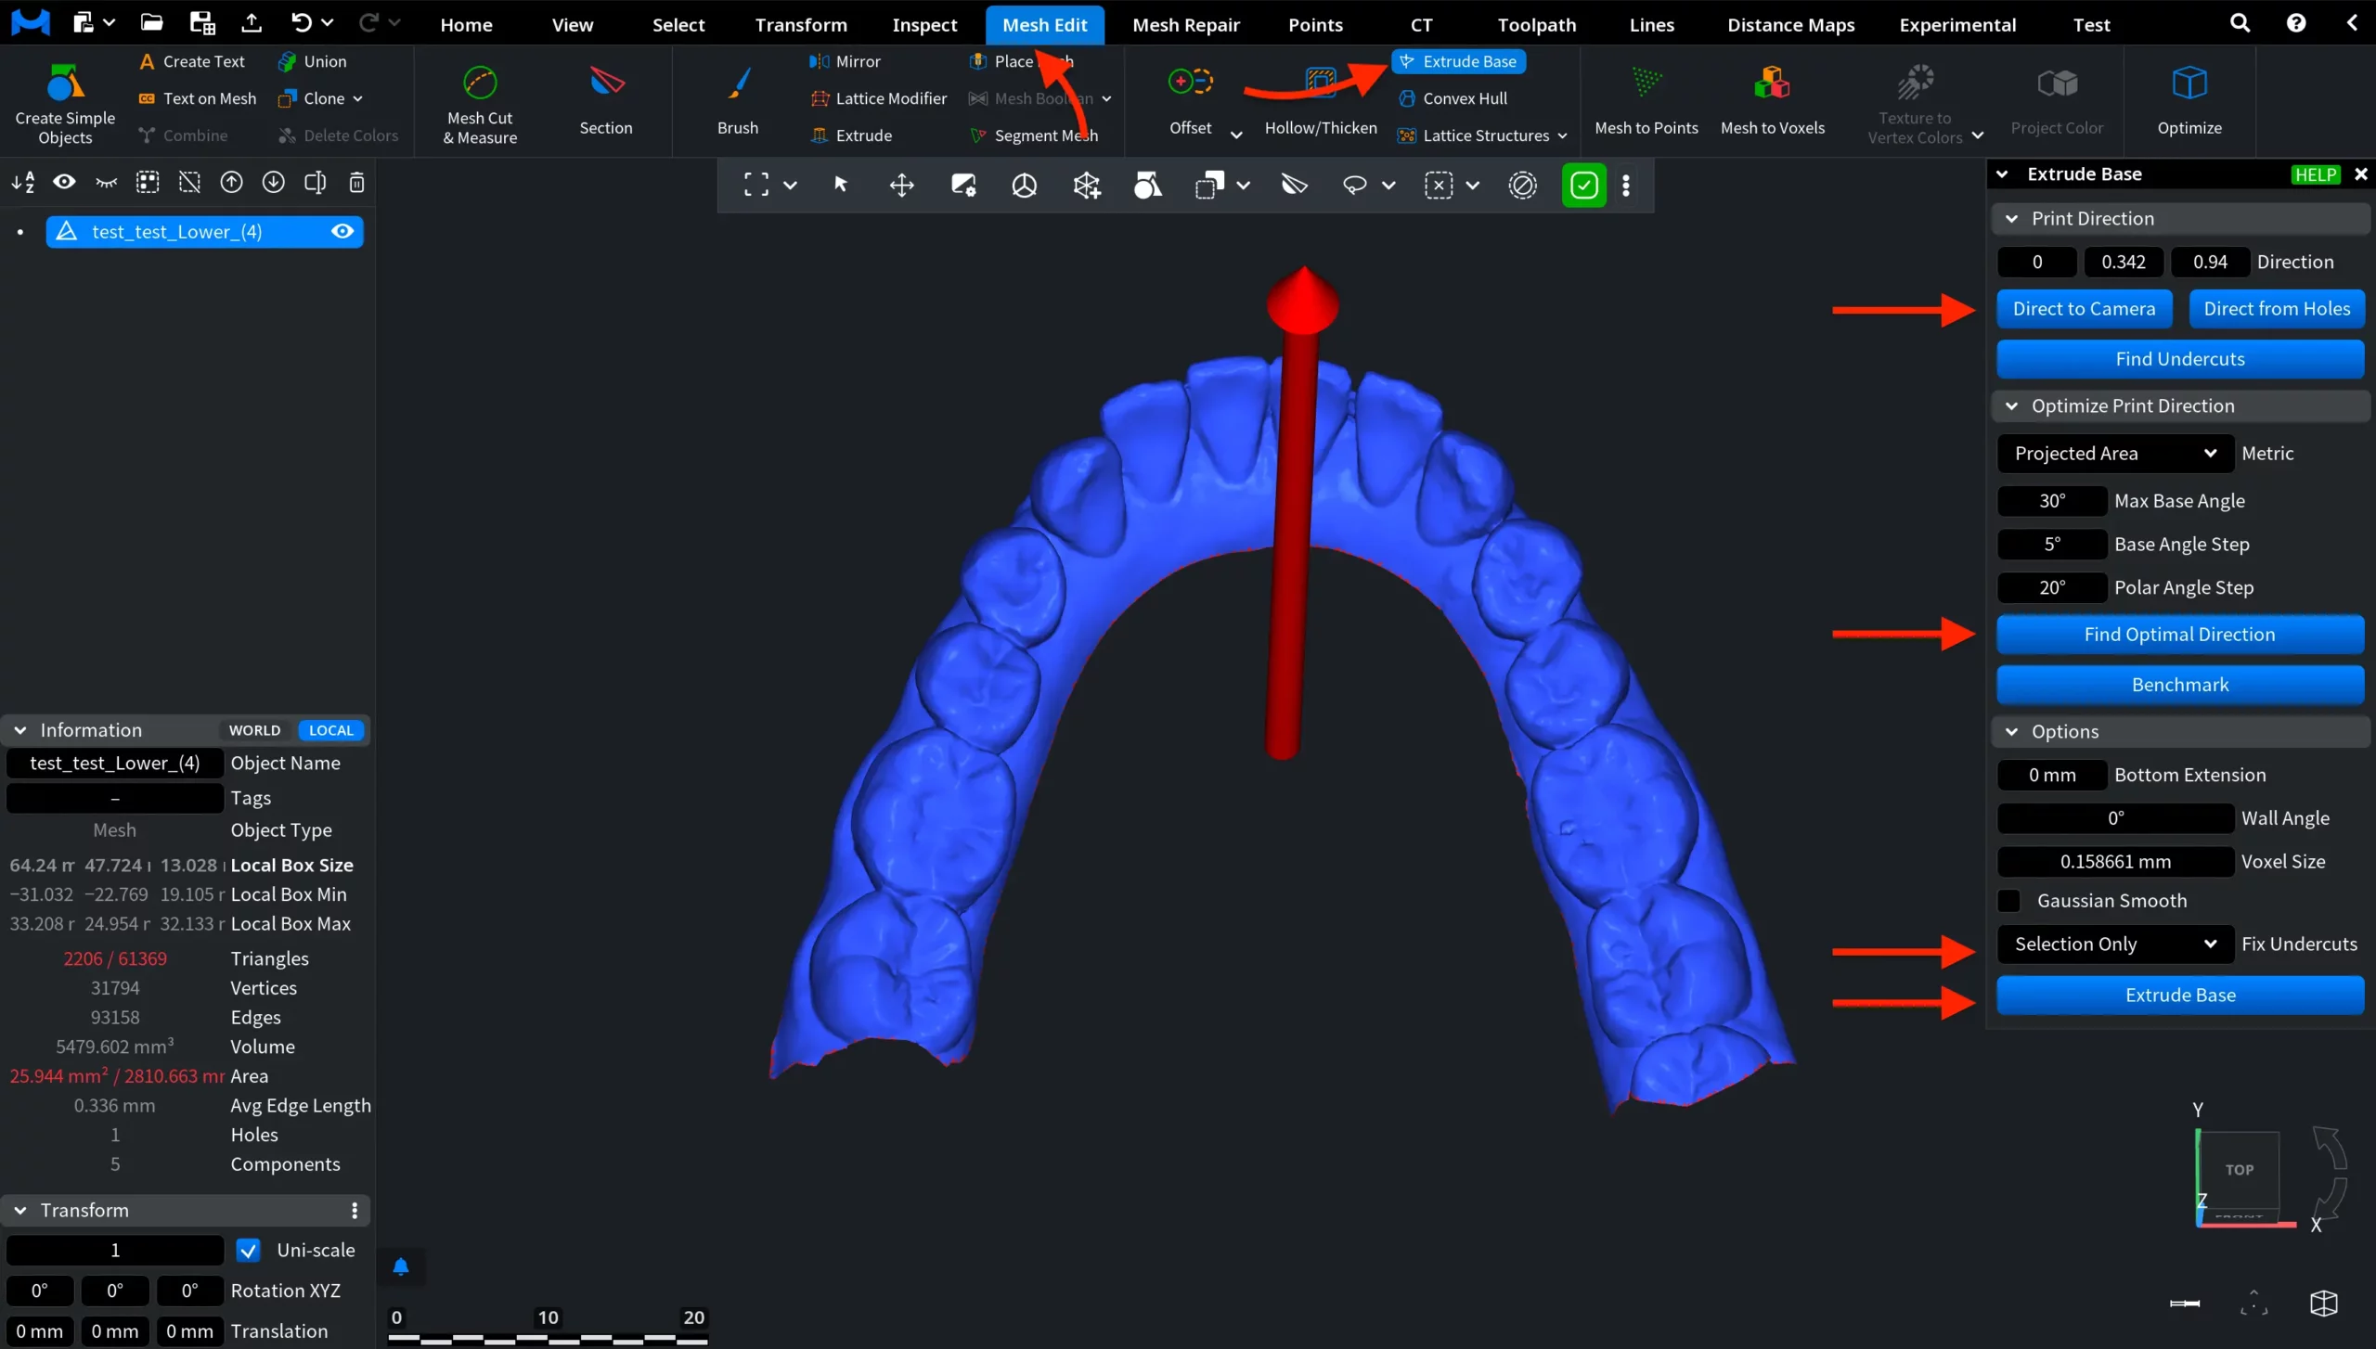Image resolution: width=2376 pixels, height=1349 pixels.
Task: Delete selected object with trash icon
Action: [356, 183]
